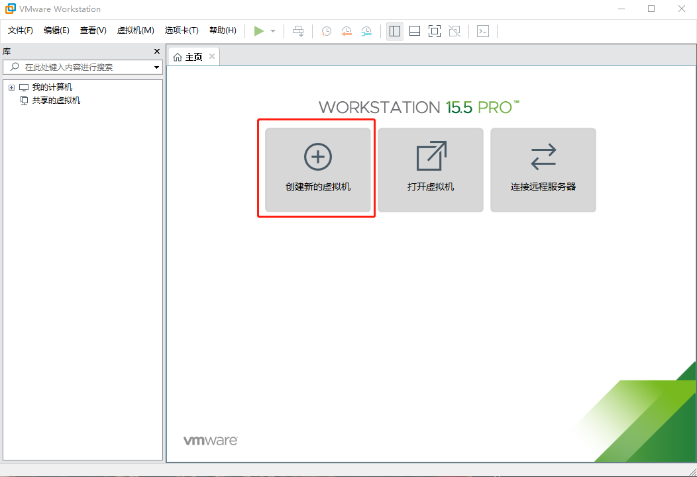The image size is (697, 477).
Task: Click the Take Snapshot clock icon
Action: (326, 31)
